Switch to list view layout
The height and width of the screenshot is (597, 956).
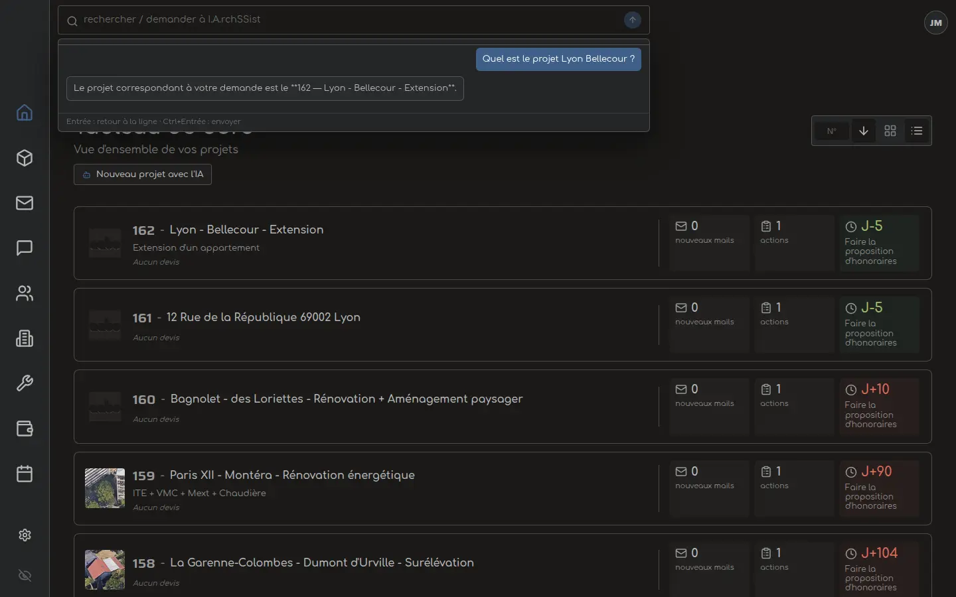pos(917,131)
